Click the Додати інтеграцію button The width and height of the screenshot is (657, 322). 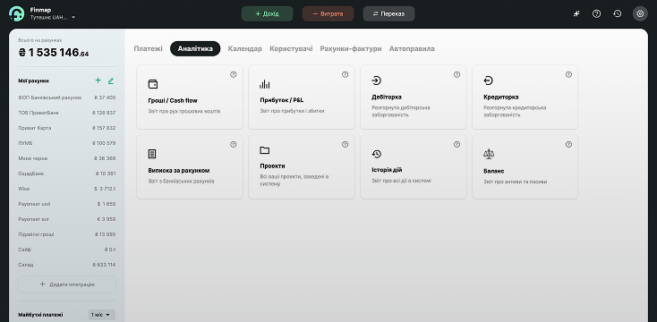[67, 284]
